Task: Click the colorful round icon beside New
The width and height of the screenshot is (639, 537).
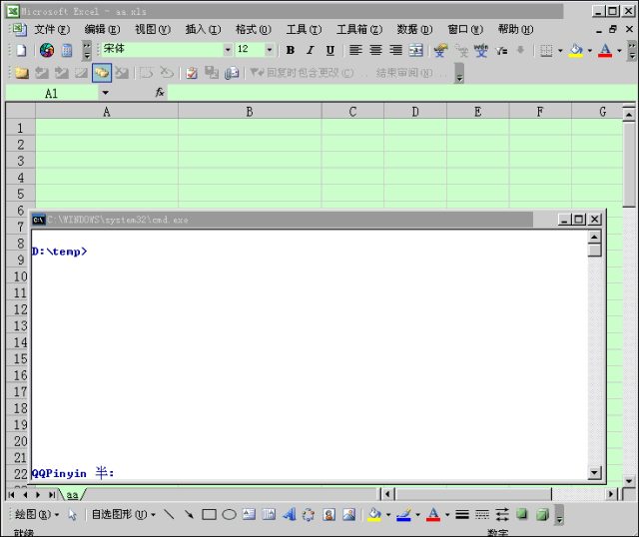Action: click(47, 50)
